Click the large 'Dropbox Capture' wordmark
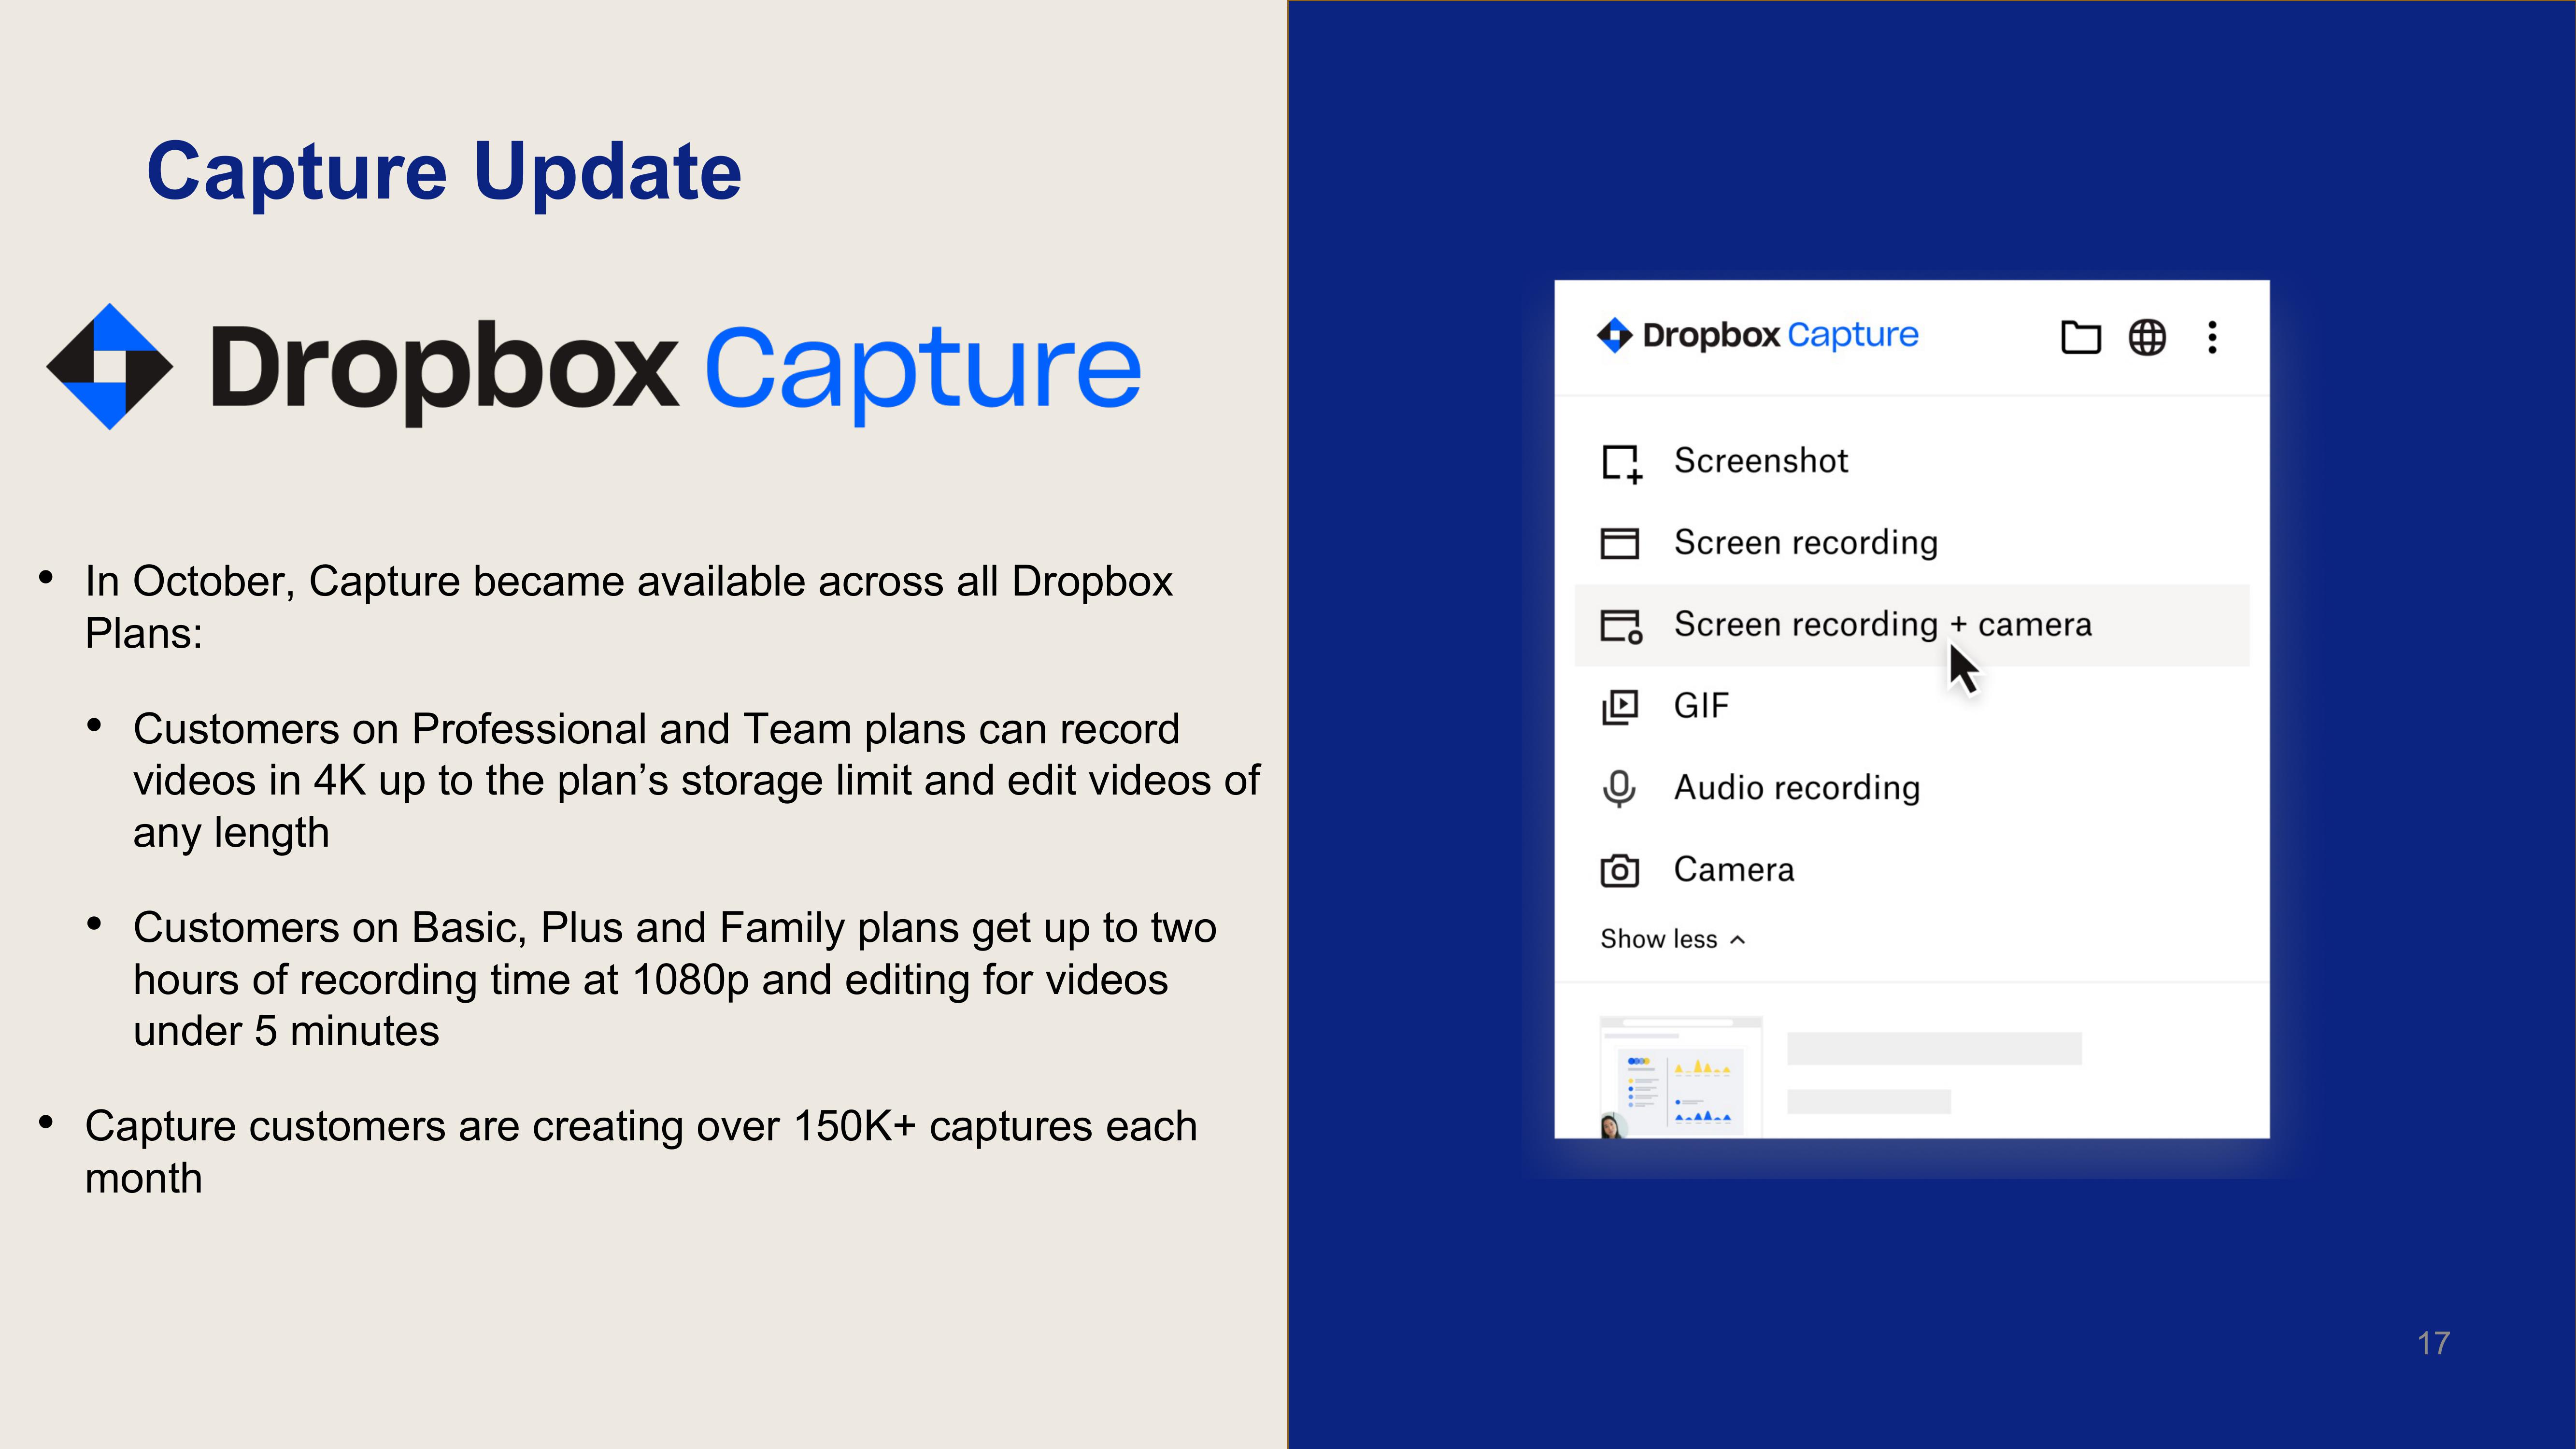 (x=675, y=372)
